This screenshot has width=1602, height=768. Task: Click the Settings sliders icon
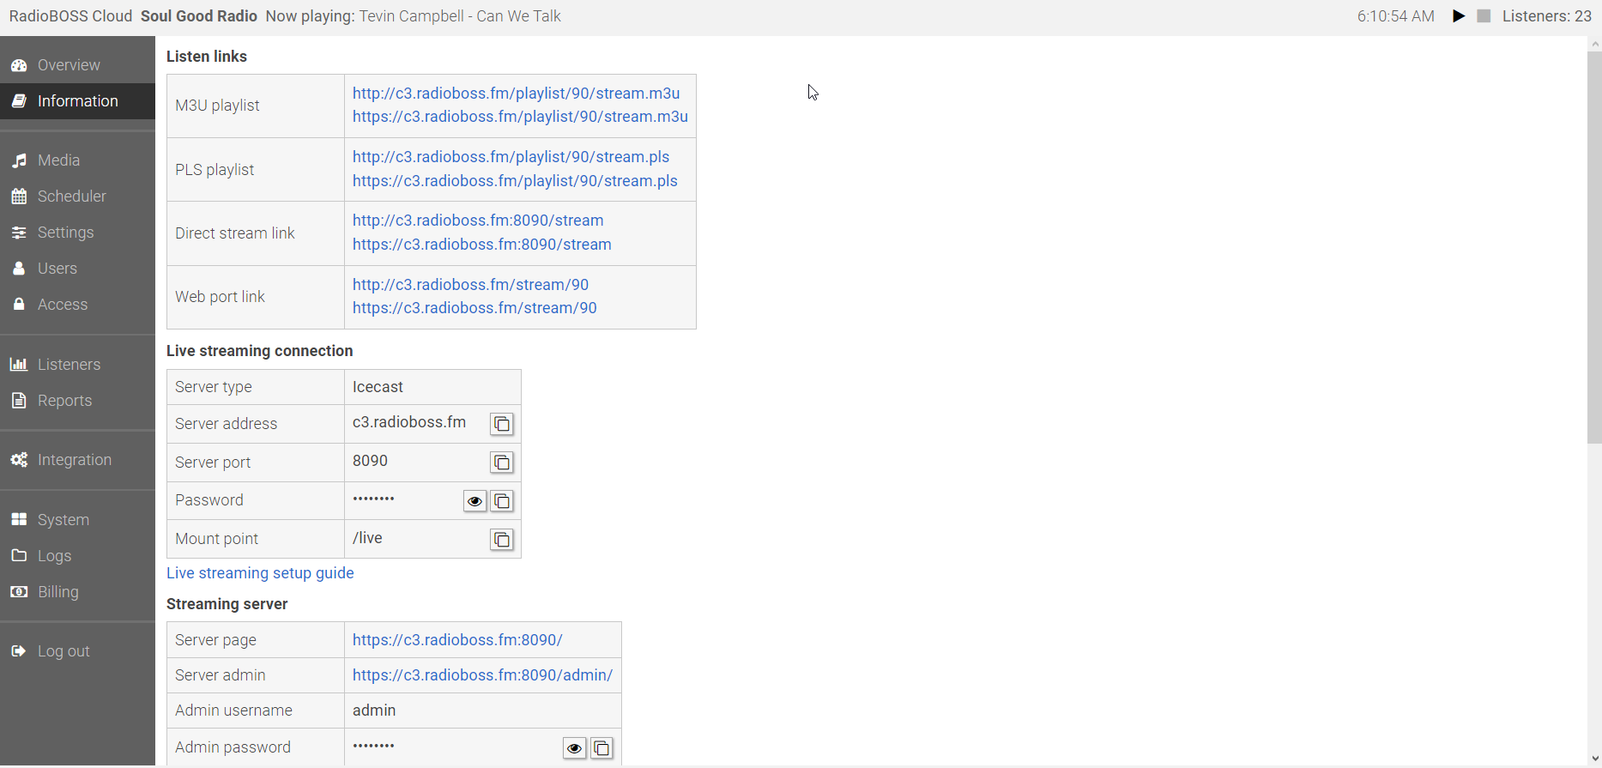[x=19, y=233]
